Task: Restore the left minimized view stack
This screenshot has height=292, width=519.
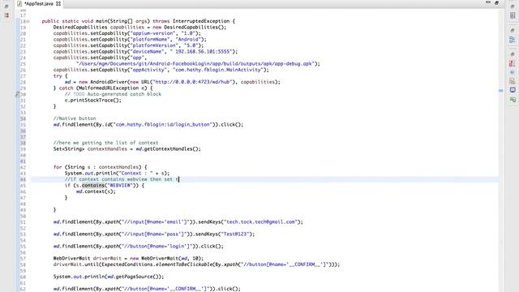Action: pyautogui.click(x=6, y=6)
